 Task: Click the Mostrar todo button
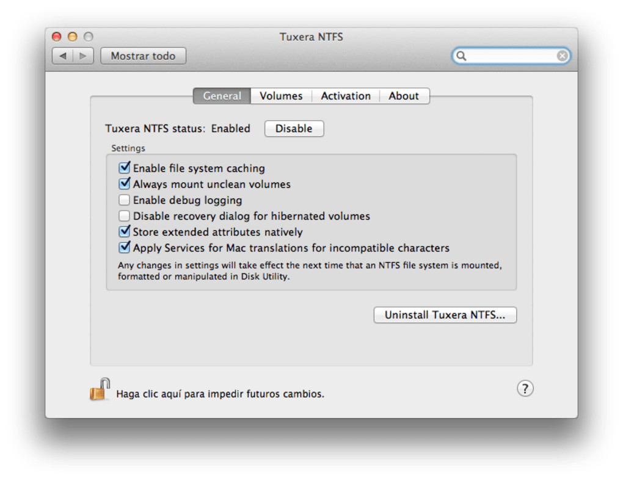pyautogui.click(x=143, y=56)
